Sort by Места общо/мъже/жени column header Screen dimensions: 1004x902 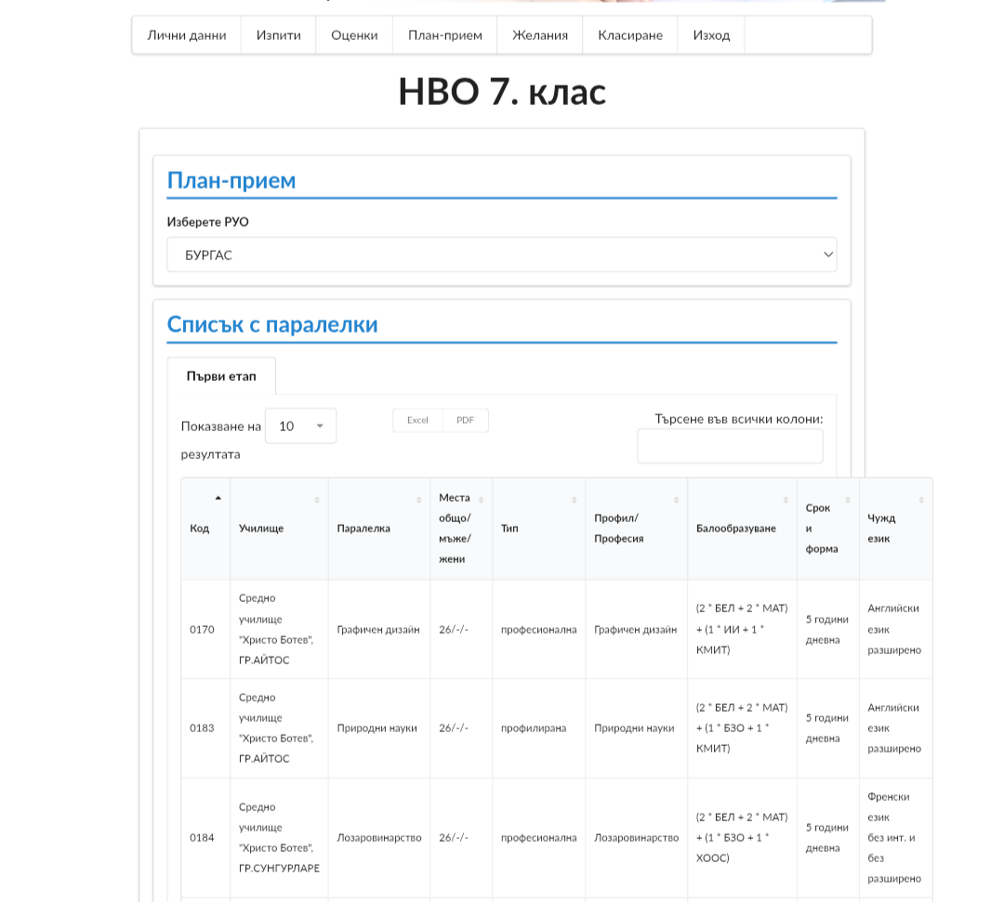[461, 529]
